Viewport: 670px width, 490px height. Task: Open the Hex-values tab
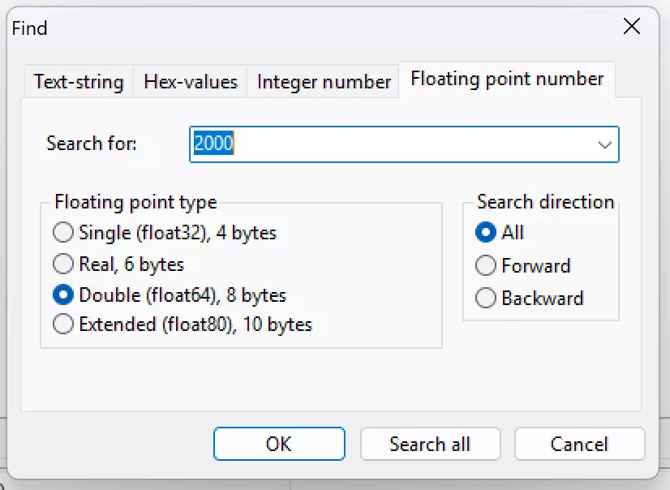(191, 82)
